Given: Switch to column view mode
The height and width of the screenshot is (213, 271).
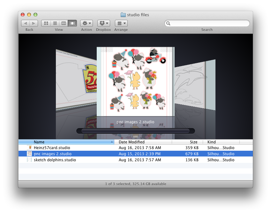Looking at the screenshot, I should (64, 23).
